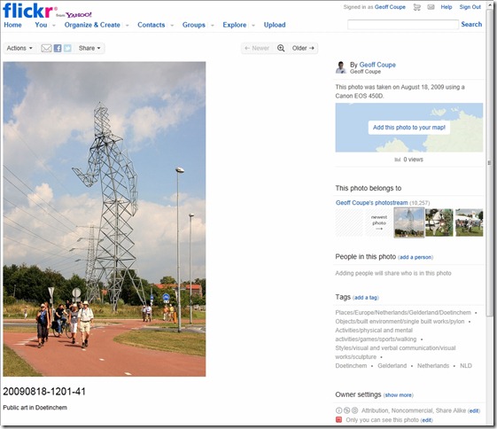Go to Home
The height and width of the screenshot is (429, 497).
click(12, 25)
